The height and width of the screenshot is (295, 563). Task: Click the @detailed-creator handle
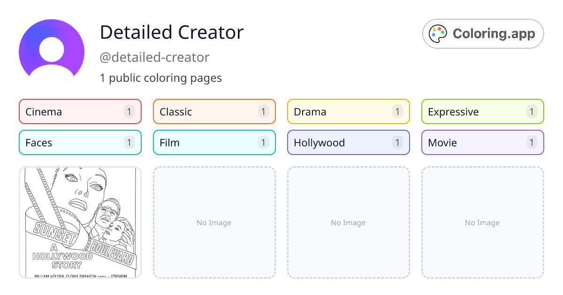[155, 58]
